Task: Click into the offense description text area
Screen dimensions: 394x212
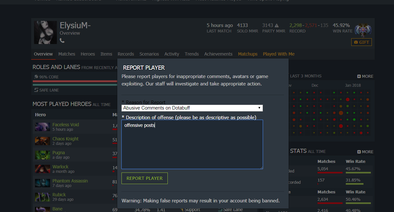Action: (192, 145)
